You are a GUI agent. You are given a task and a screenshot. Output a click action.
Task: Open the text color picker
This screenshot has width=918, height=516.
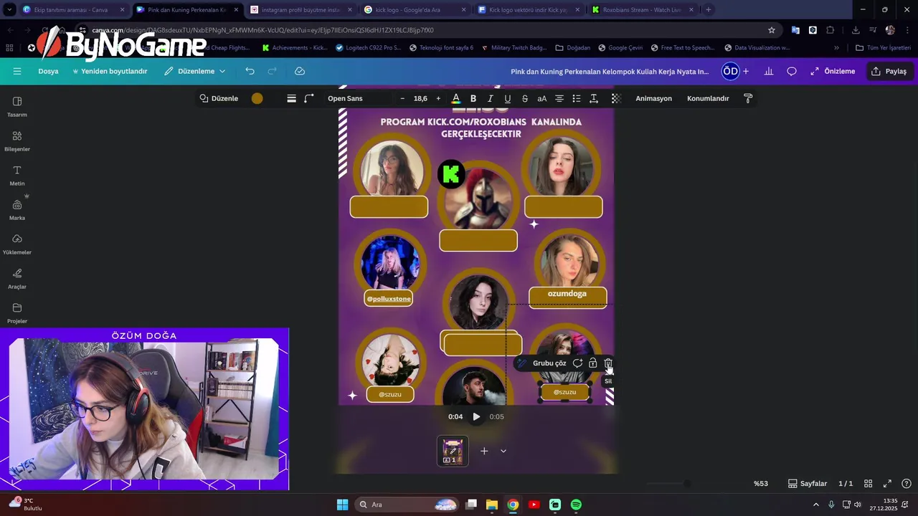(x=455, y=98)
